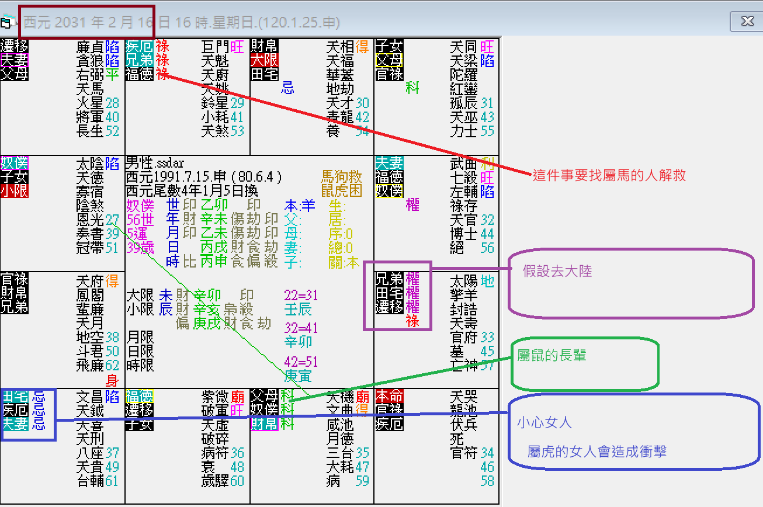This screenshot has width=763, height=507.
Task: Click the star name 歲驛
Action: 215,480
